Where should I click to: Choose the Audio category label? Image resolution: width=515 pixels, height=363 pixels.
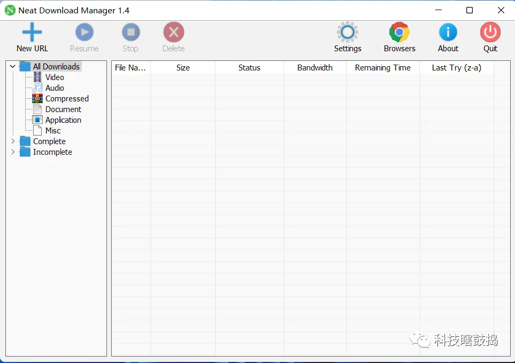pyautogui.click(x=55, y=88)
